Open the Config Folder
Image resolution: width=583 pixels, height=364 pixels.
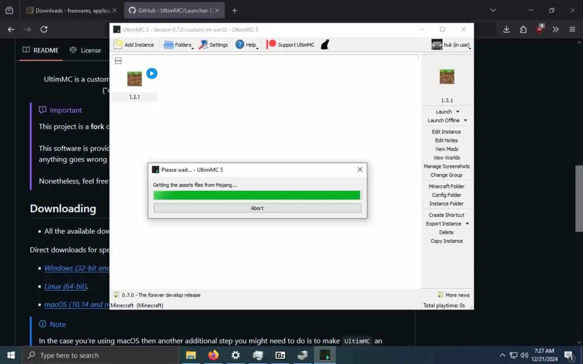(x=446, y=195)
